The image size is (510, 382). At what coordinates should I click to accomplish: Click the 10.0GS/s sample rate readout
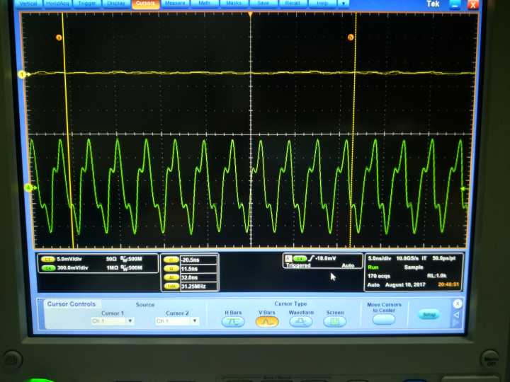pos(407,258)
